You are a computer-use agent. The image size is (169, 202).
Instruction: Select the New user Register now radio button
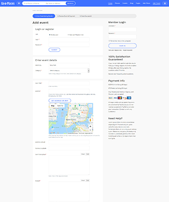(68, 35)
